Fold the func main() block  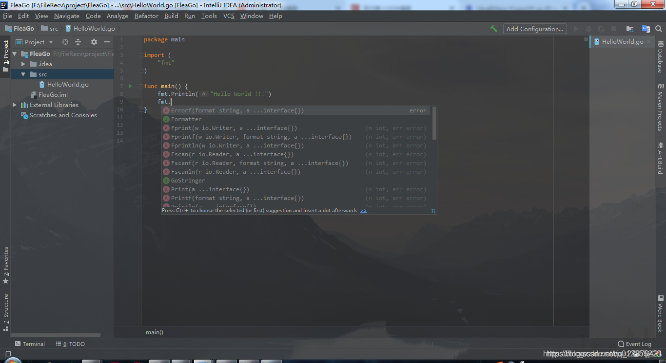pyautogui.click(x=141, y=86)
